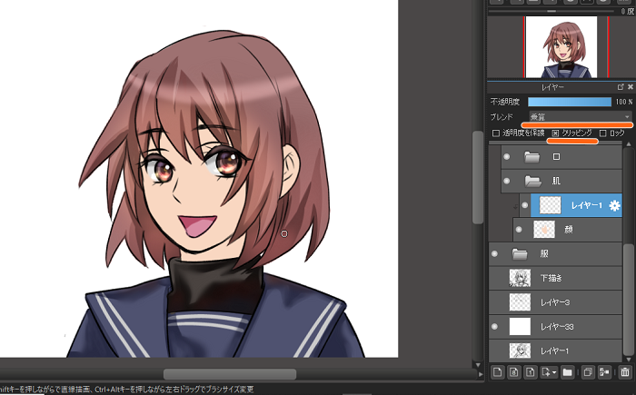Viewport: 636px width, 395px height.
Task: Hide the 肌 folder layer group
Action: tap(507, 181)
